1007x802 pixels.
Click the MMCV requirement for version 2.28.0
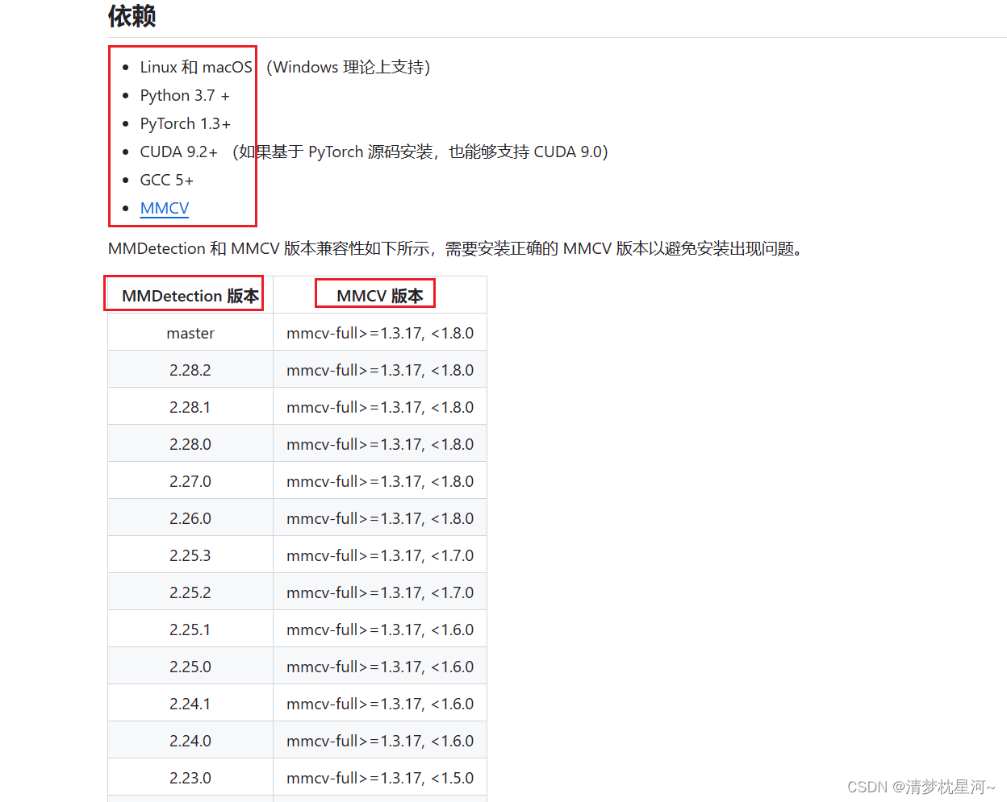click(x=380, y=444)
